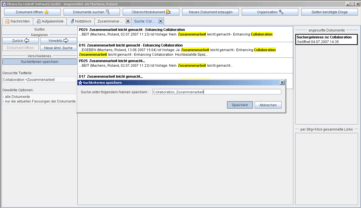Open Selten benötigte Dinge menu
Image resolution: width=361 pixels, height=208 pixels.
(330, 12)
